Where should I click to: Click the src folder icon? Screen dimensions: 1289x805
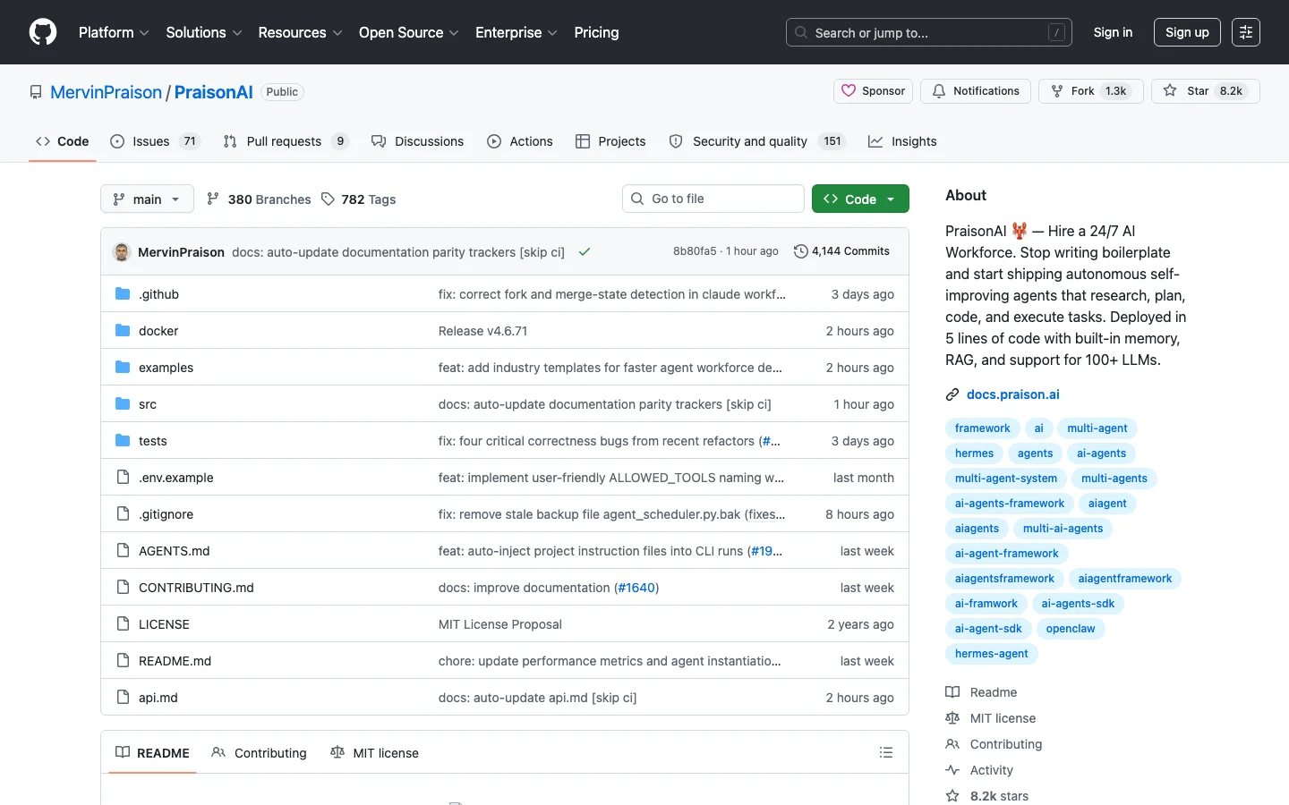tap(123, 404)
